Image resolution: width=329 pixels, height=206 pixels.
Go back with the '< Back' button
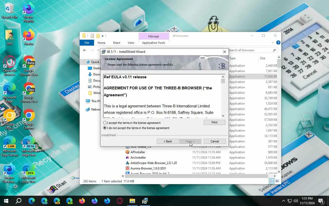(168, 141)
